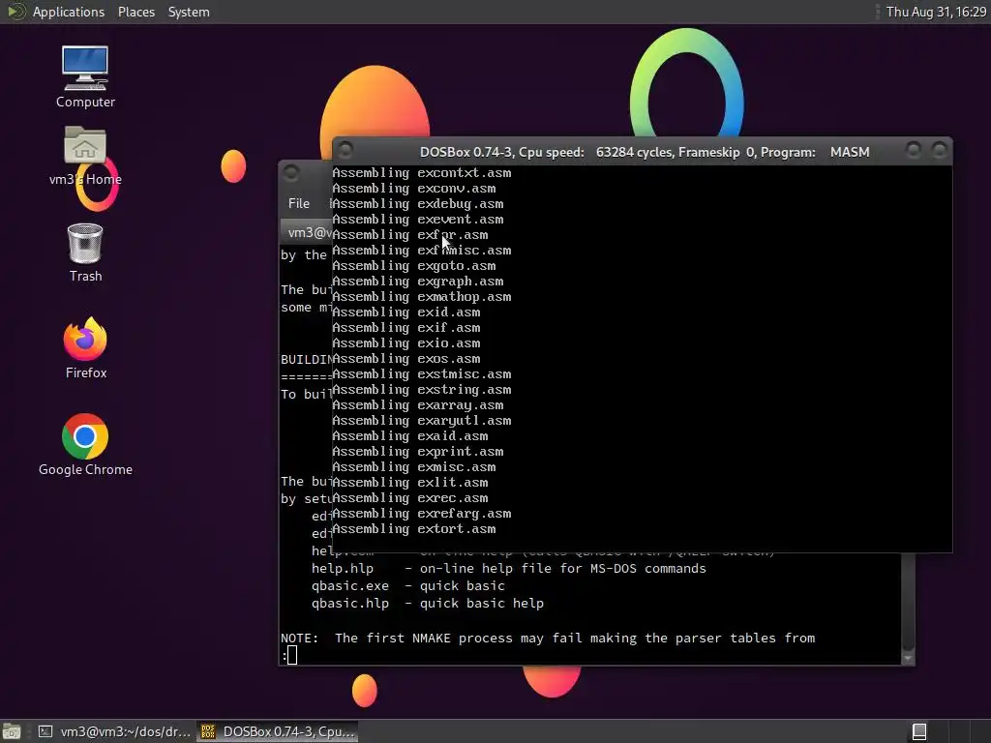Viewport: 991px width, 743px height.
Task: Click 'Assembling exconv.asm' line in DOSBox
Action: [414, 189]
